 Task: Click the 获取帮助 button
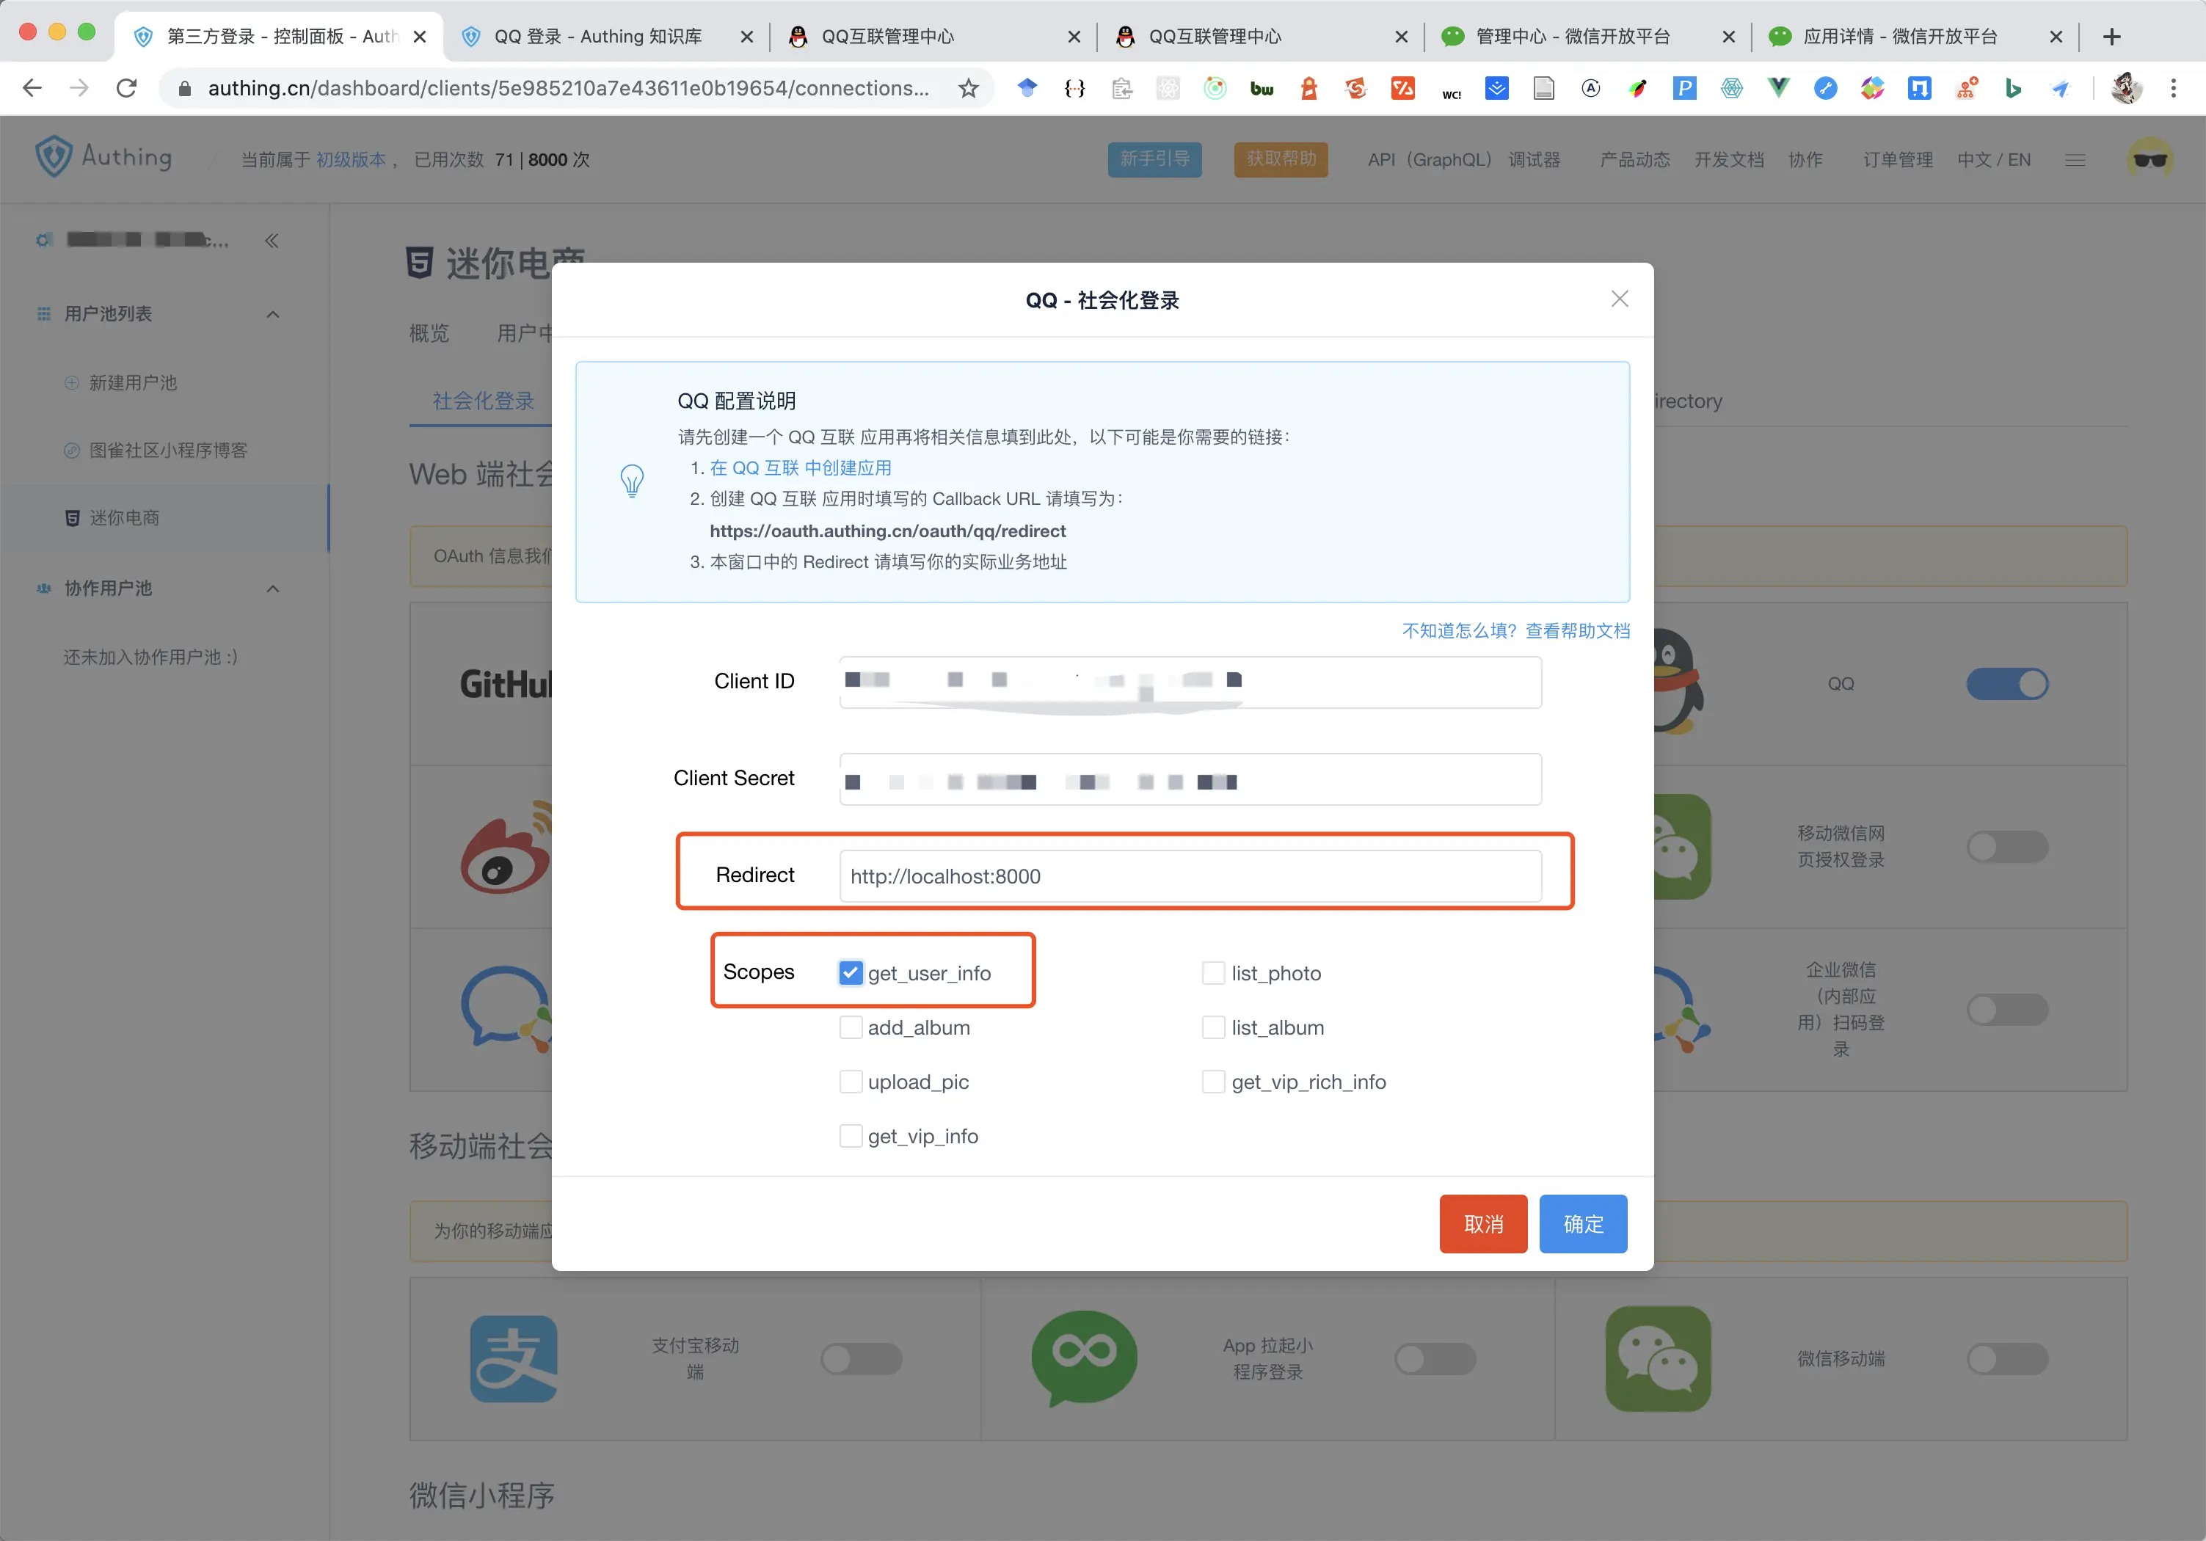pyautogui.click(x=1281, y=159)
